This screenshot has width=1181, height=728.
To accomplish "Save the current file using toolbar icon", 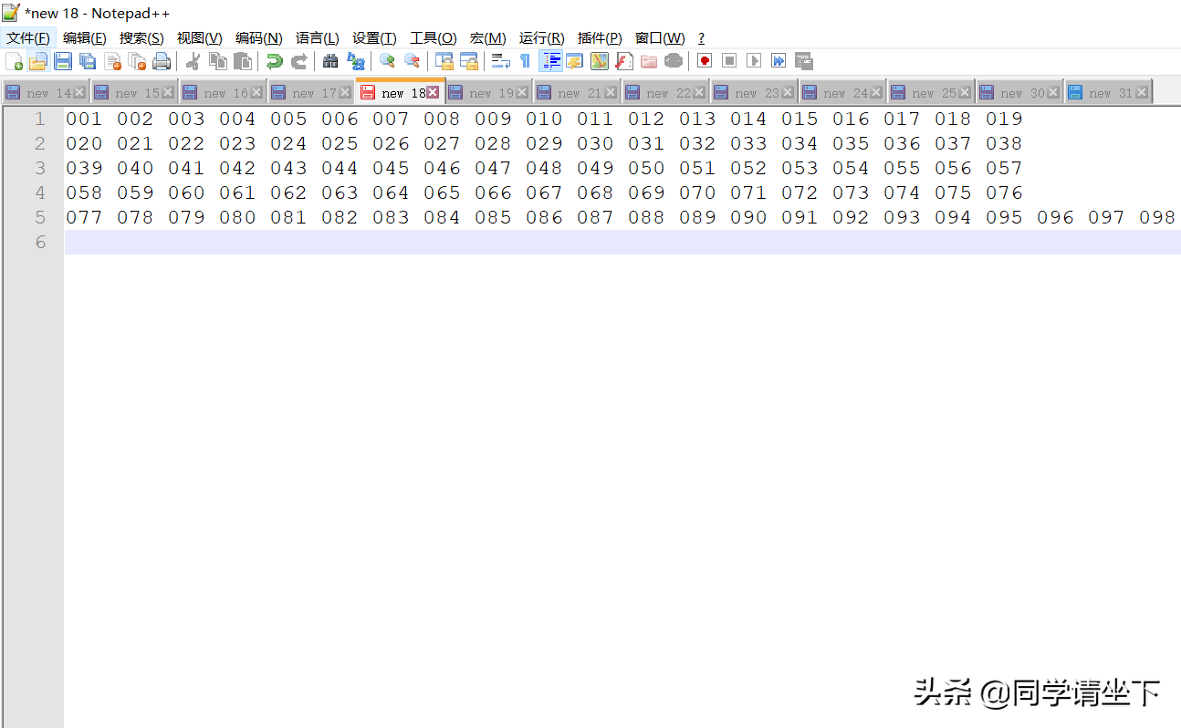I will (63, 61).
